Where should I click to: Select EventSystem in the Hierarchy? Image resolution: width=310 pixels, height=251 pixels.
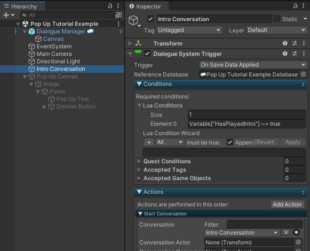54,46
